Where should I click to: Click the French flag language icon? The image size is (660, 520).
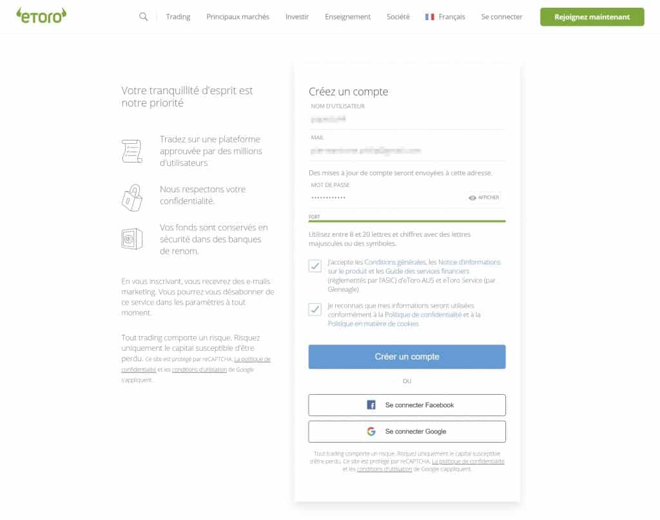click(429, 17)
